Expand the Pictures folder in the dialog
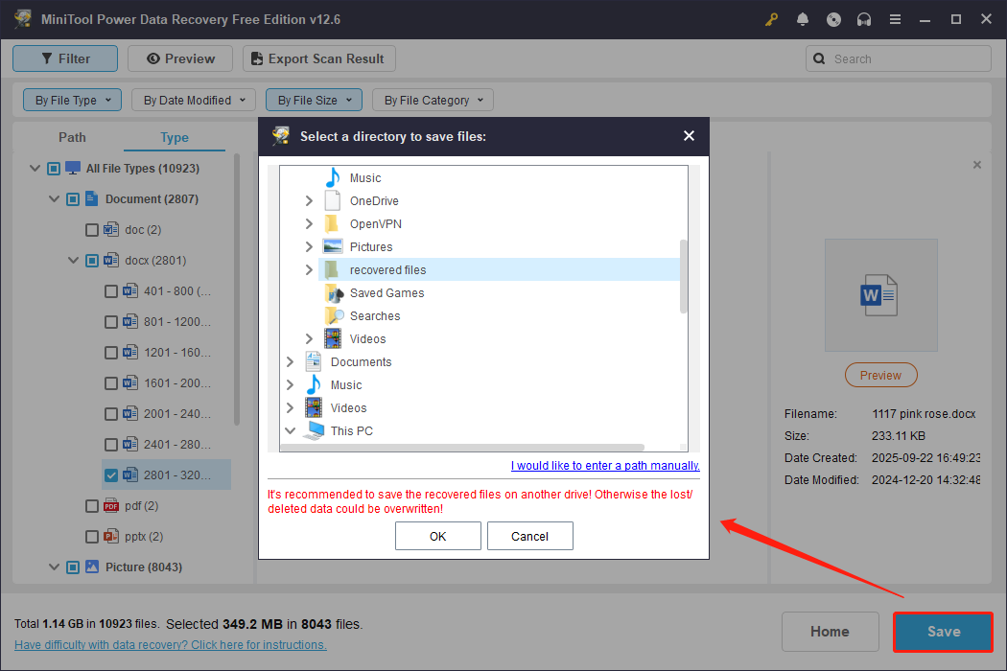1007x671 pixels. point(309,246)
